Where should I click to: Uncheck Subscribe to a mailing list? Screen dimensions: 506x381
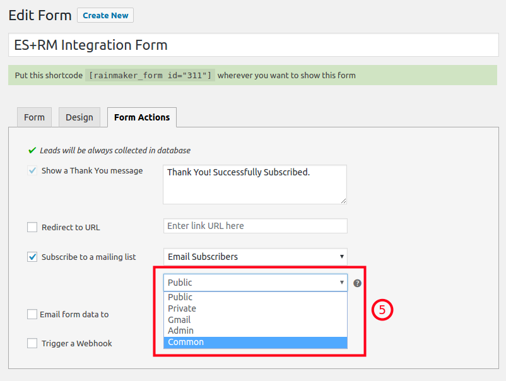32,257
